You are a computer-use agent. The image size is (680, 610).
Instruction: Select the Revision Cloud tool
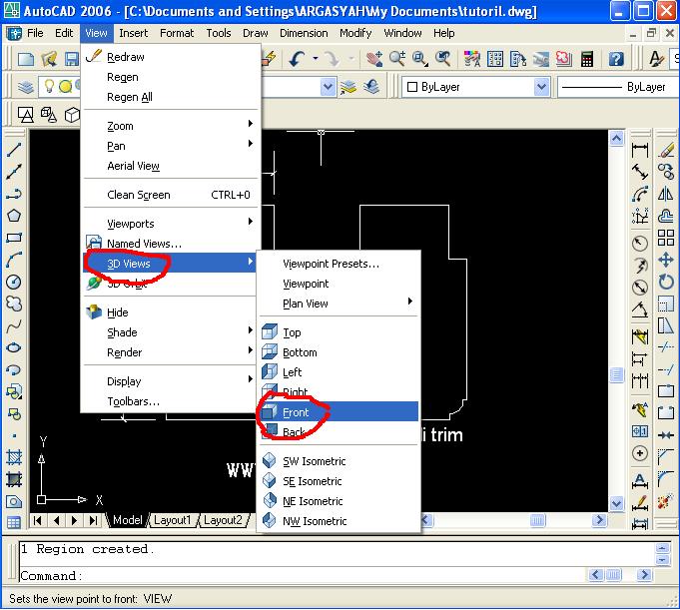click(x=14, y=304)
